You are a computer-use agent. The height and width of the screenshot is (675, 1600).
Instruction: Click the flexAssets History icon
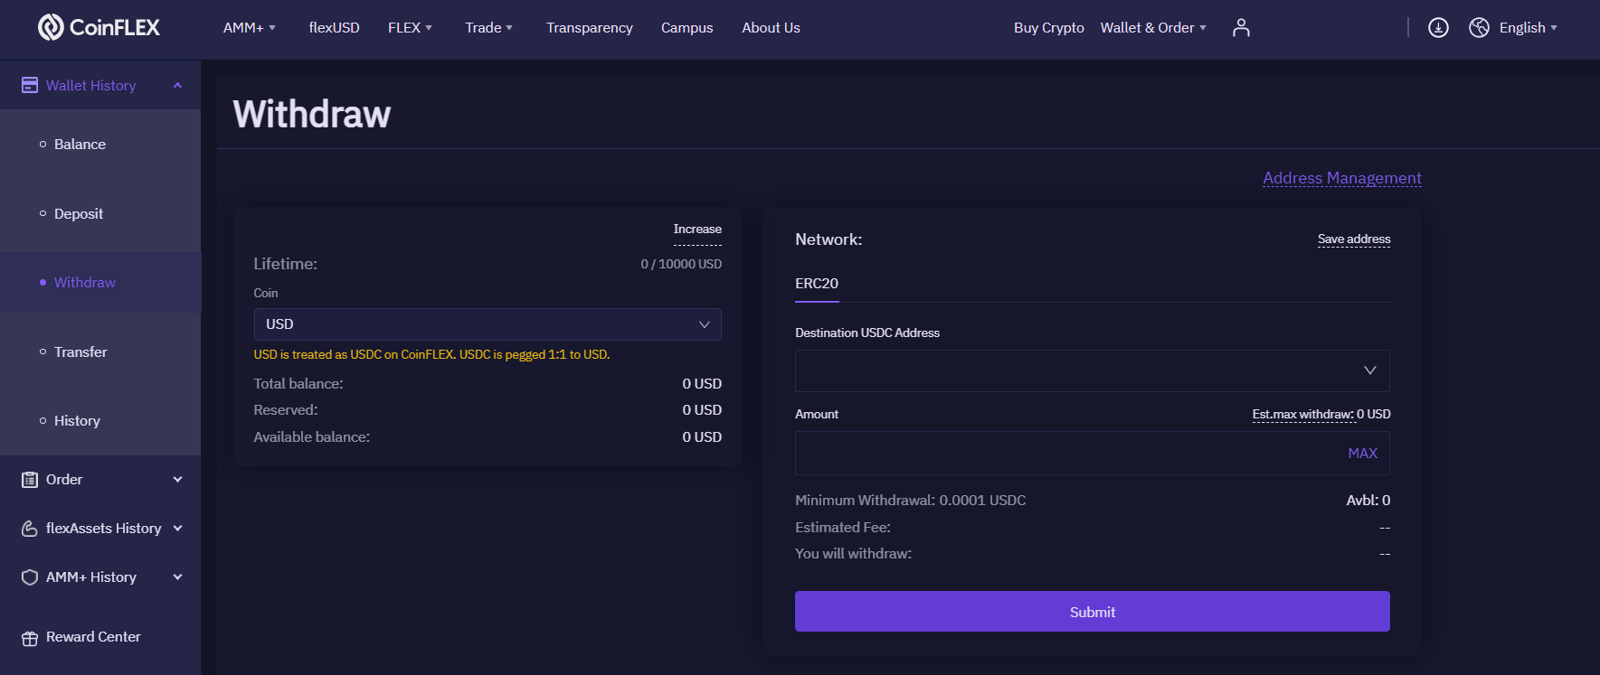30,529
